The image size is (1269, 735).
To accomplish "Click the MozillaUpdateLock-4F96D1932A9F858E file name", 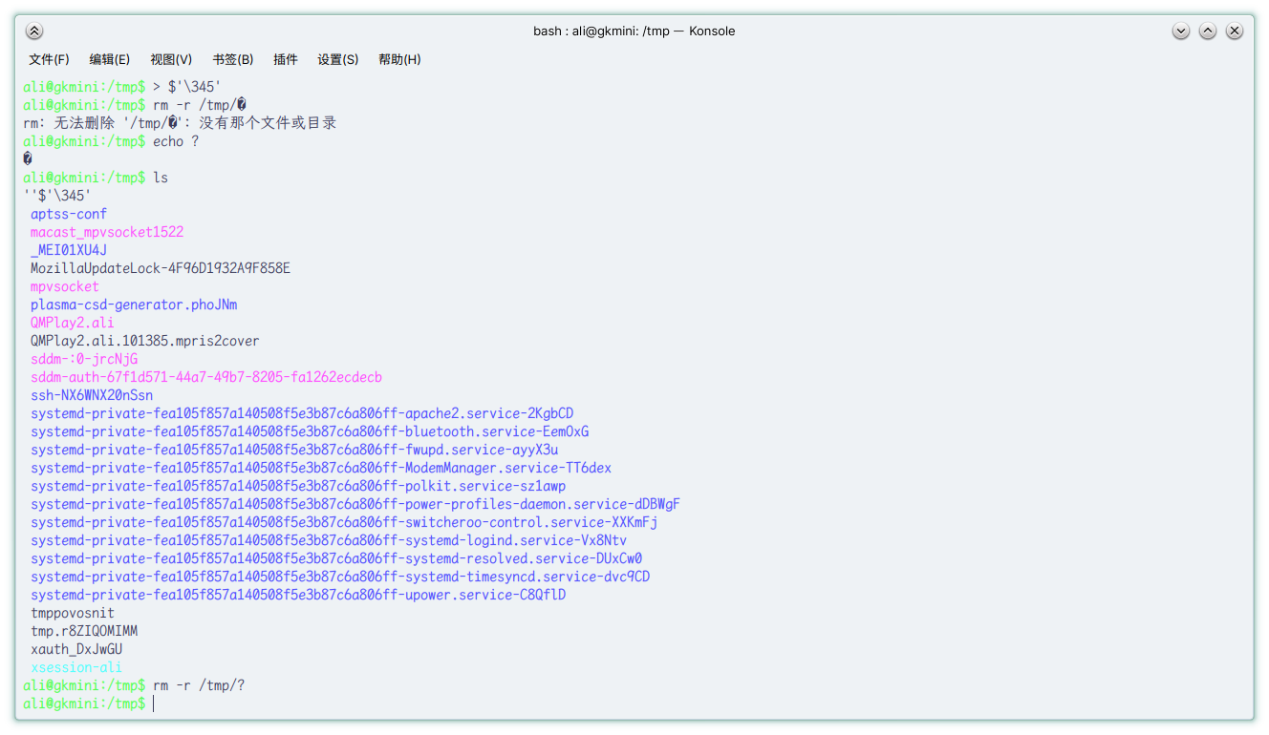I will tap(161, 268).
